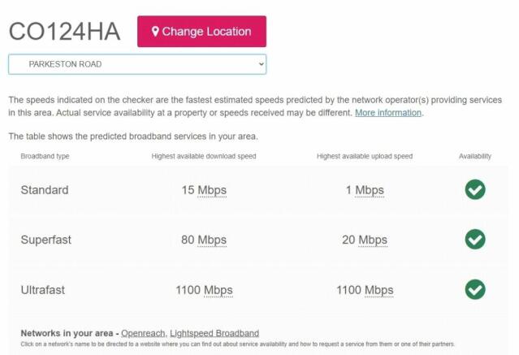
Task: Open the More information link
Action: [x=388, y=113]
